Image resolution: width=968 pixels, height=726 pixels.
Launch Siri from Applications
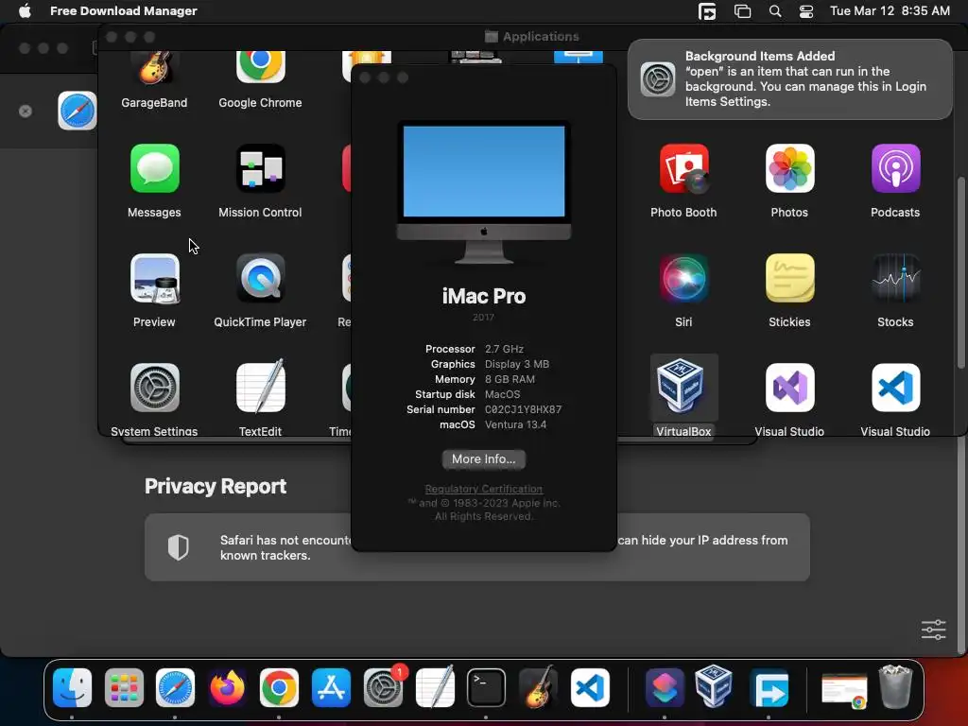(x=683, y=279)
